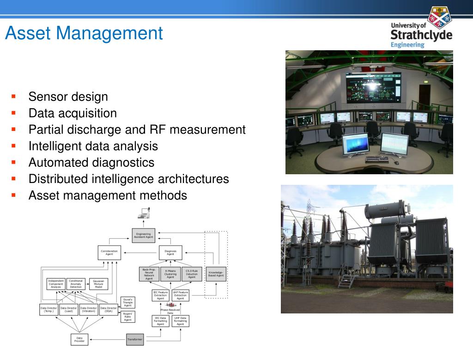
Task: Select the 'Conditional Anomaly Detection' box
Action: click(x=76, y=284)
